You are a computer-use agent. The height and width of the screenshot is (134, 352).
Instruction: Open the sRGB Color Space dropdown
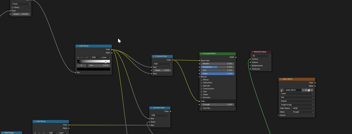point(302,108)
